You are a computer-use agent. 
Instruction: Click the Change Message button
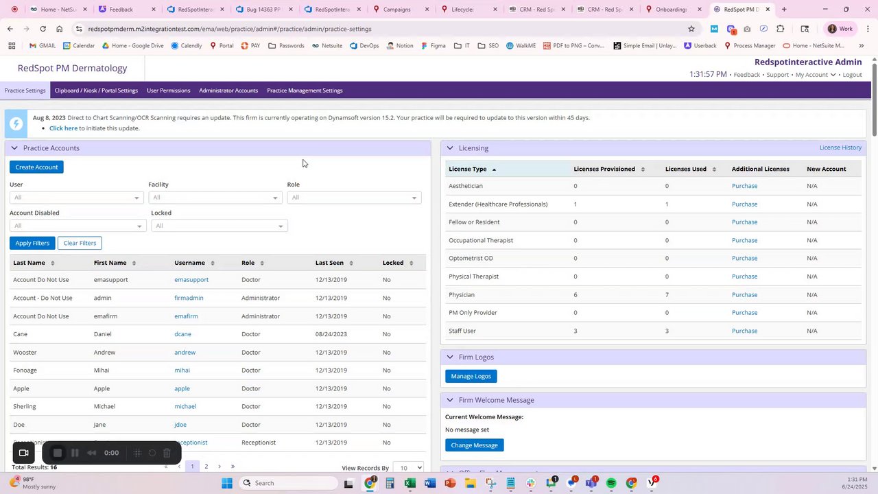[474, 445]
